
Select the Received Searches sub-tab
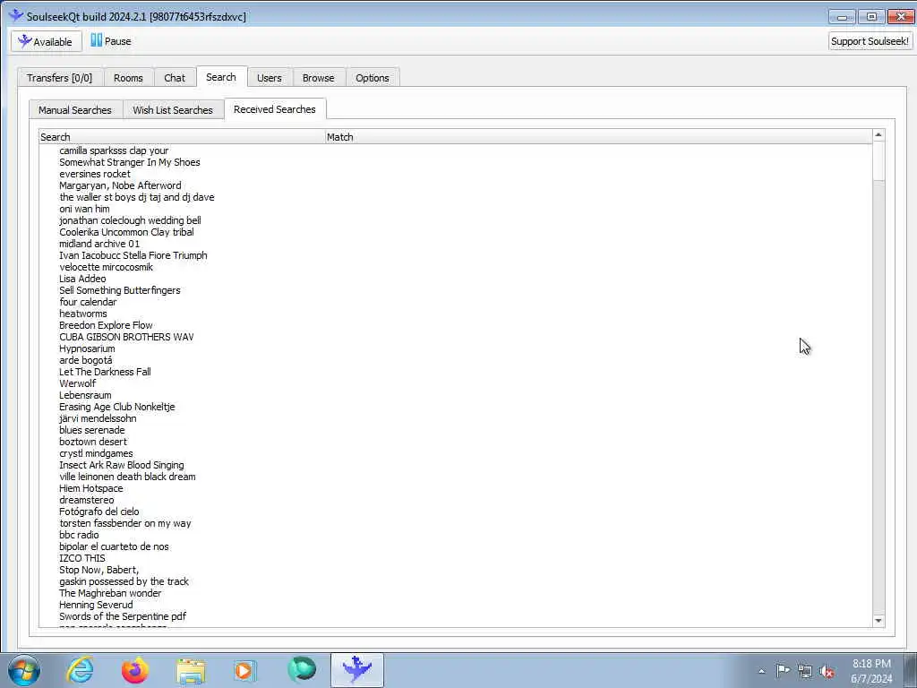(274, 109)
